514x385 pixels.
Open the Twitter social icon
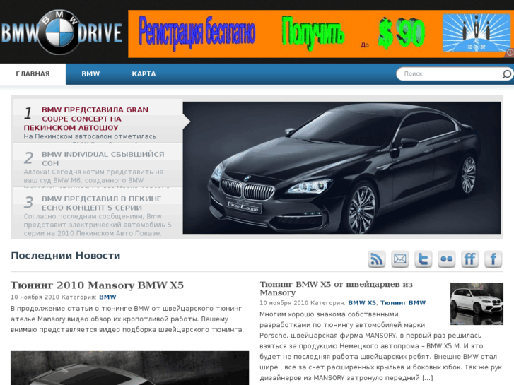point(423,259)
